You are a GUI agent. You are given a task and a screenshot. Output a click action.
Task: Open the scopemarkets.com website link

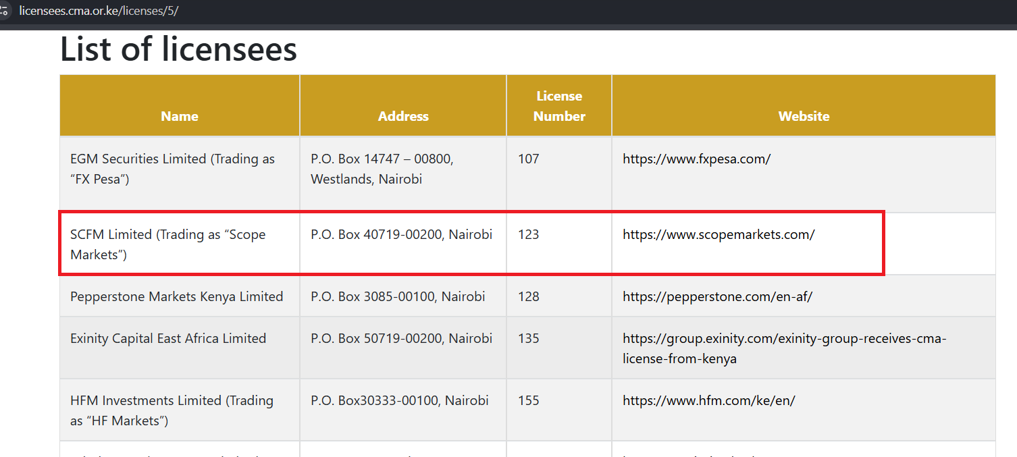(719, 235)
